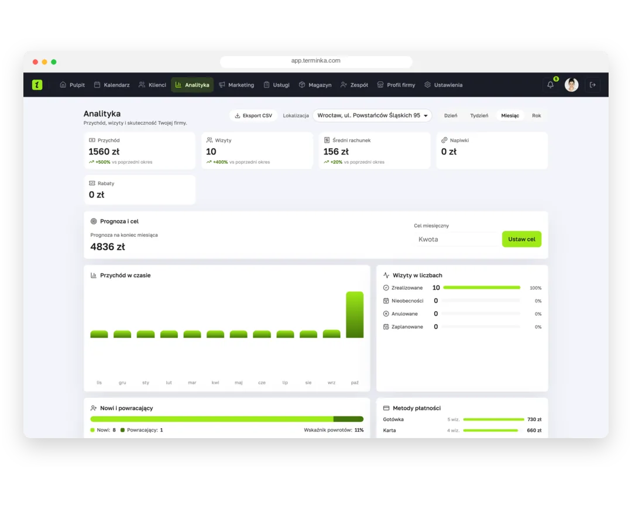Image resolution: width=632 pixels, height=506 pixels.
Task: Select the Analityka nav item
Action: pos(193,85)
